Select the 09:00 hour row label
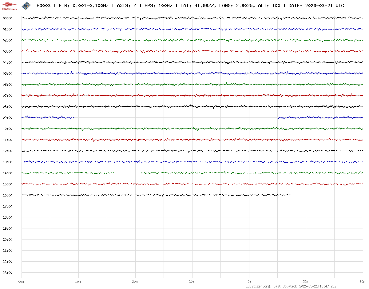Image resolution: width=369 pixels, height=289 pixels. (7, 118)
